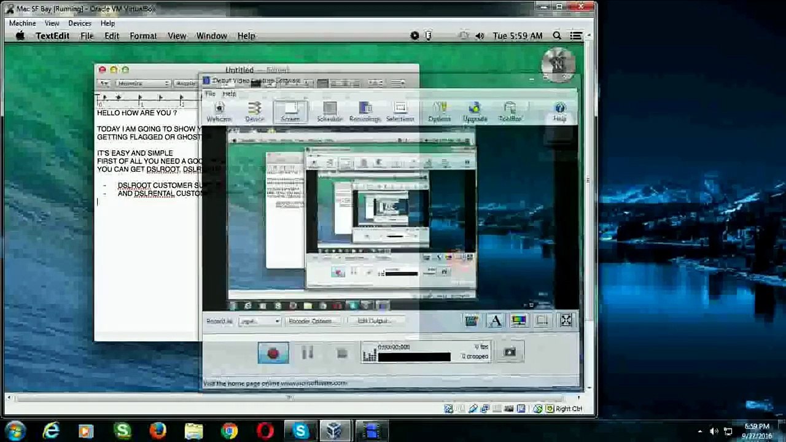This screenshot has height=442, width=786.
Task: Open Mac Edit menu
Action: 112,36
